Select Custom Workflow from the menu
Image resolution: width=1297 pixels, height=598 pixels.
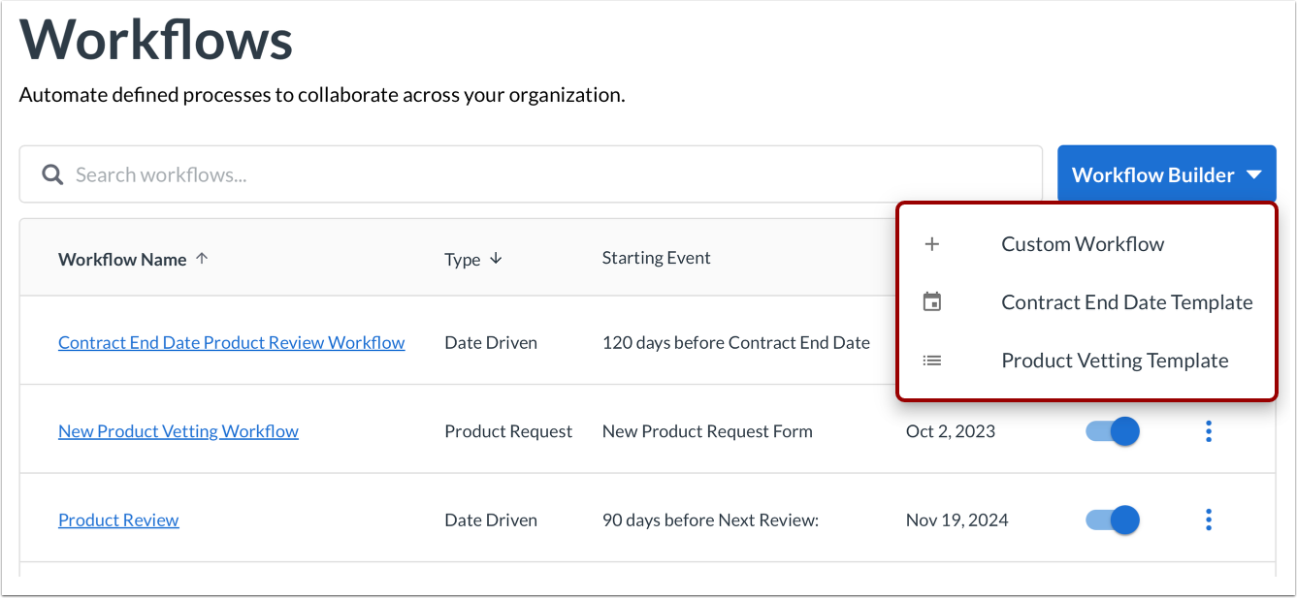[1083, 244]
